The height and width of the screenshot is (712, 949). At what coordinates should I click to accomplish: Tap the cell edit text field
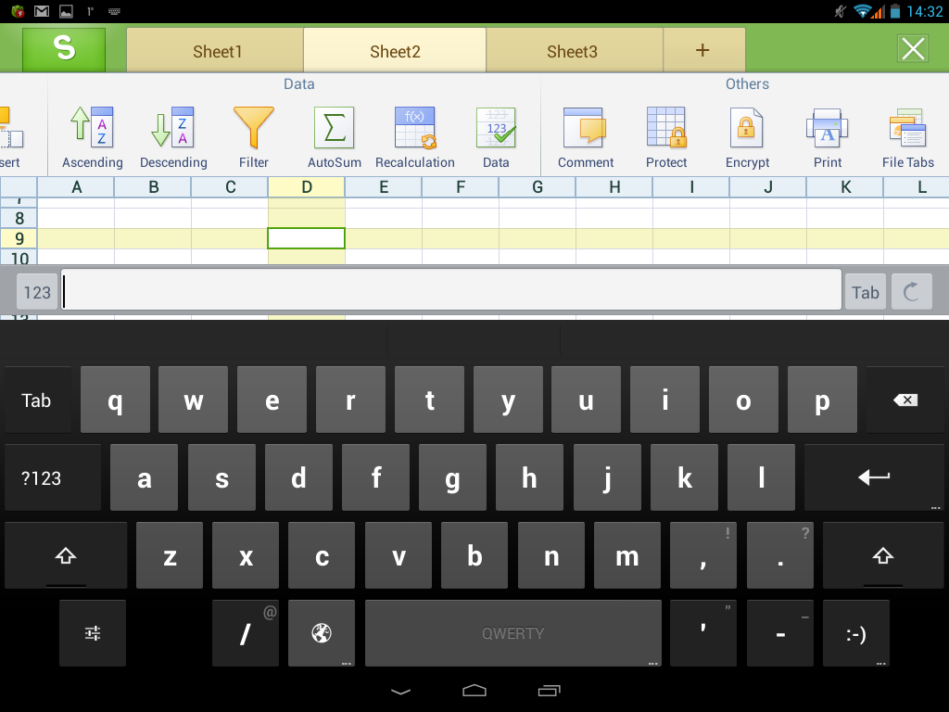click(451, 293)
